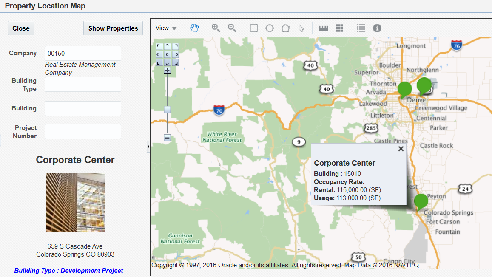Recenter map with center pan button
Image resolution: width=492 pixels, height=277 pixels.
pos(167,54)
